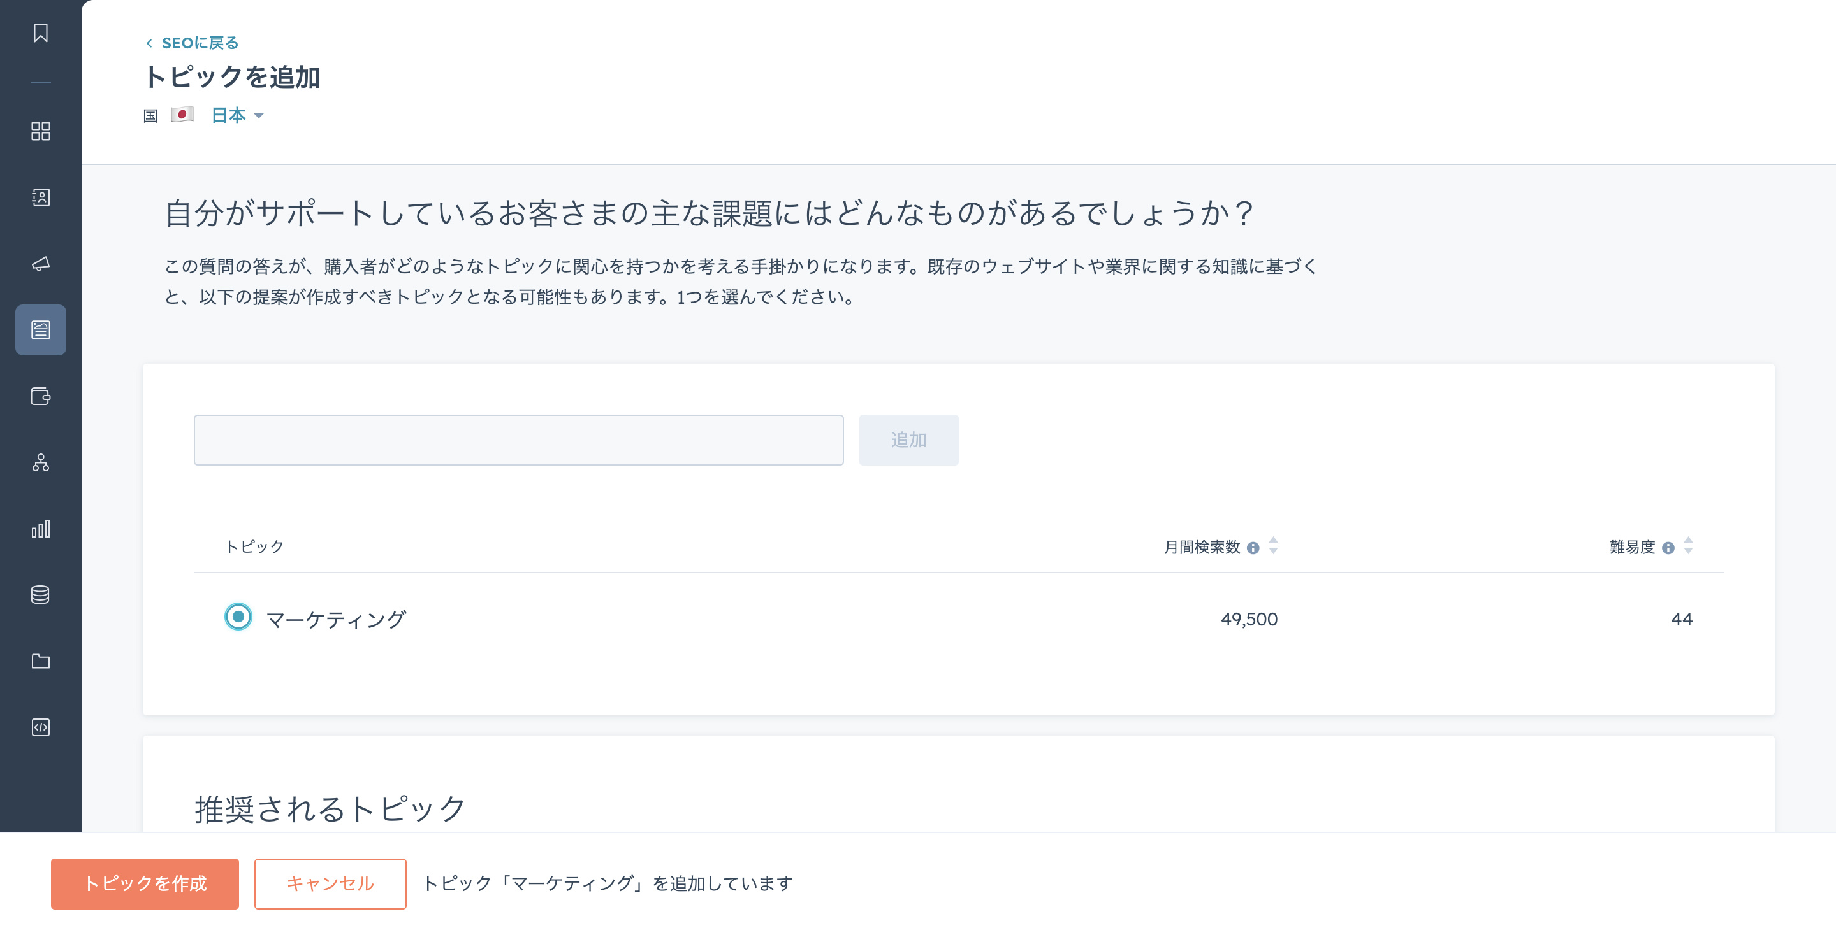1836x935 pixels.
Task: Click the キャンセル button
Action: tap(330, 884)
